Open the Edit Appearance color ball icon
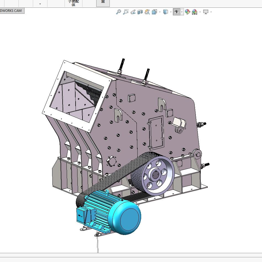 188,12
